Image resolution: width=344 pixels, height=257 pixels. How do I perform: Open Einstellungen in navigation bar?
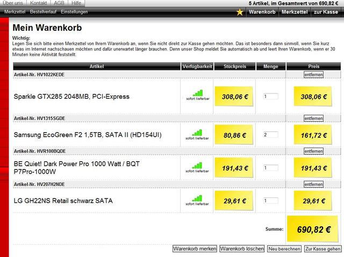pyautogui.click(x=74, y=12)
